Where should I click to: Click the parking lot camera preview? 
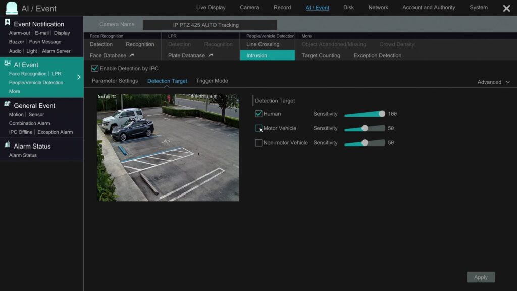[168, 148]
